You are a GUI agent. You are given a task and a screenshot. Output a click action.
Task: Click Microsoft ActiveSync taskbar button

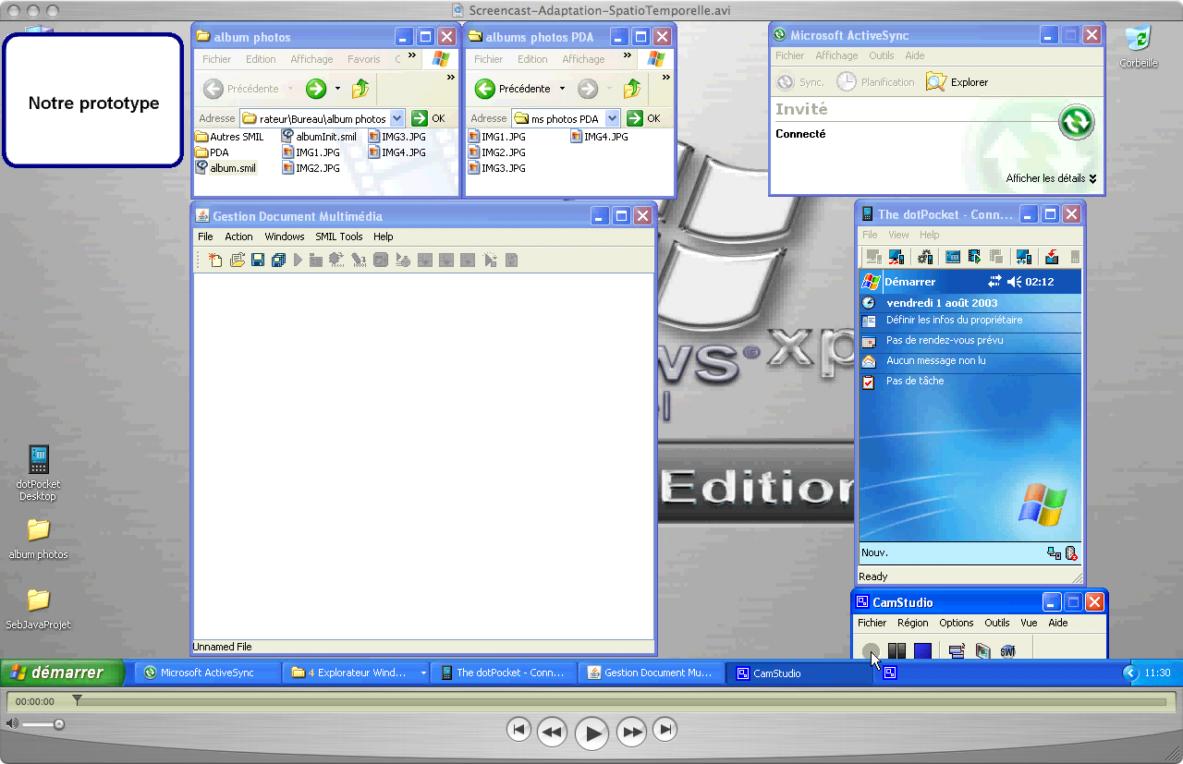(x=207, y=673)
